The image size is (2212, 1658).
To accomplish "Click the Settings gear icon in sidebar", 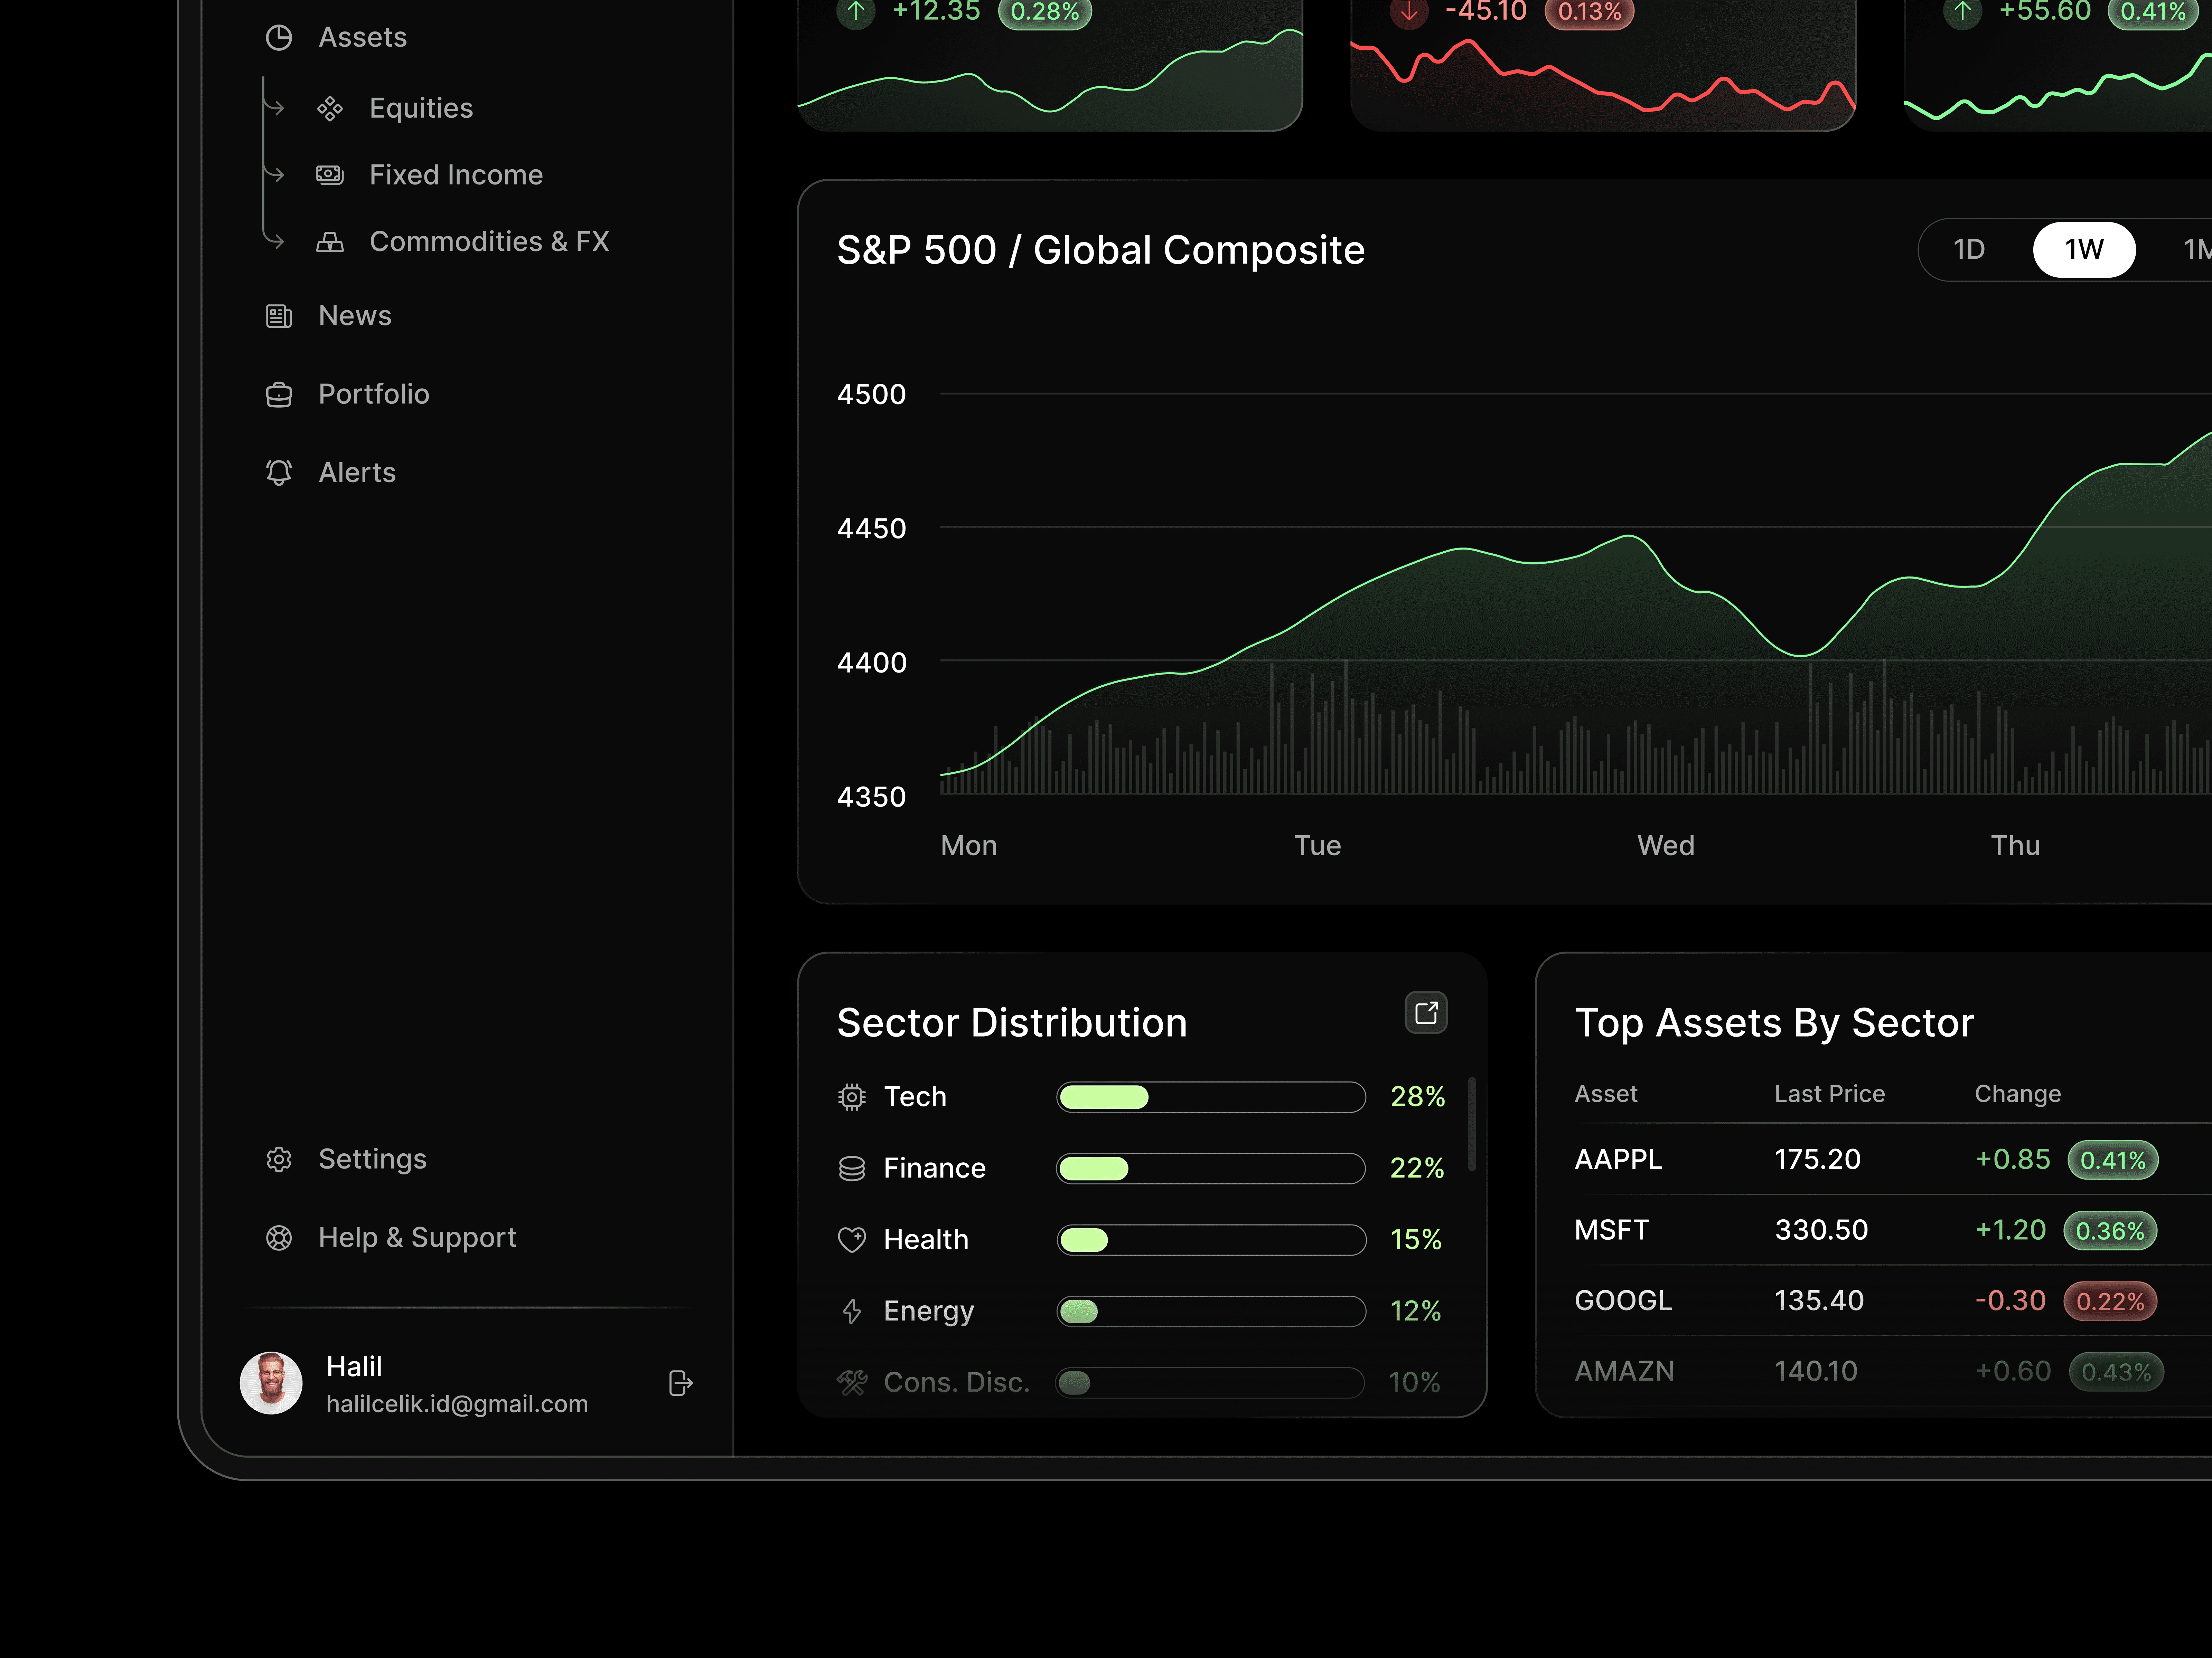I will [279, 1159].
